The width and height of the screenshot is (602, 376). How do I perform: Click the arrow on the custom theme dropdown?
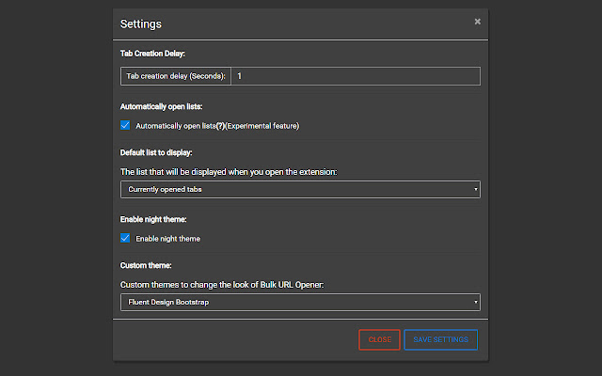tap(476, 302)
